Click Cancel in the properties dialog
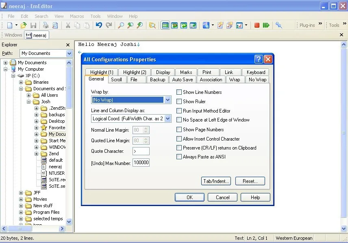 (223, 197)
